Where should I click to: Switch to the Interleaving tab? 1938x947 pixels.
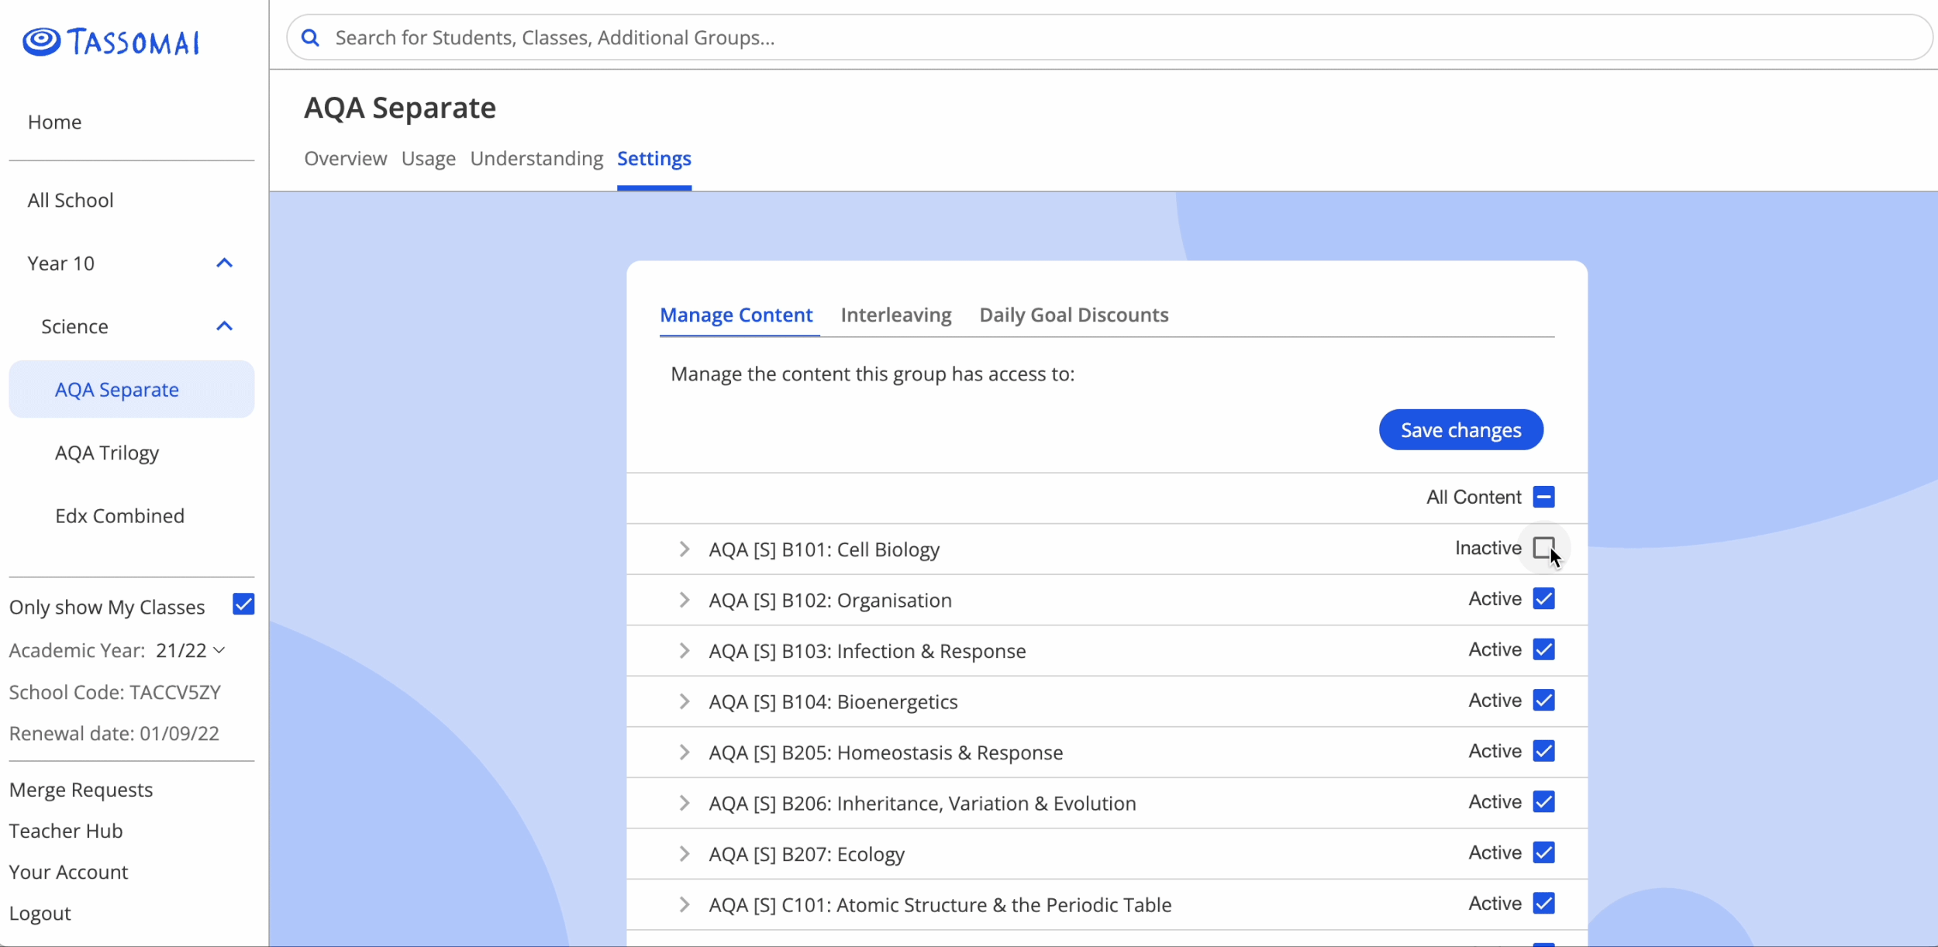point(895,315)
